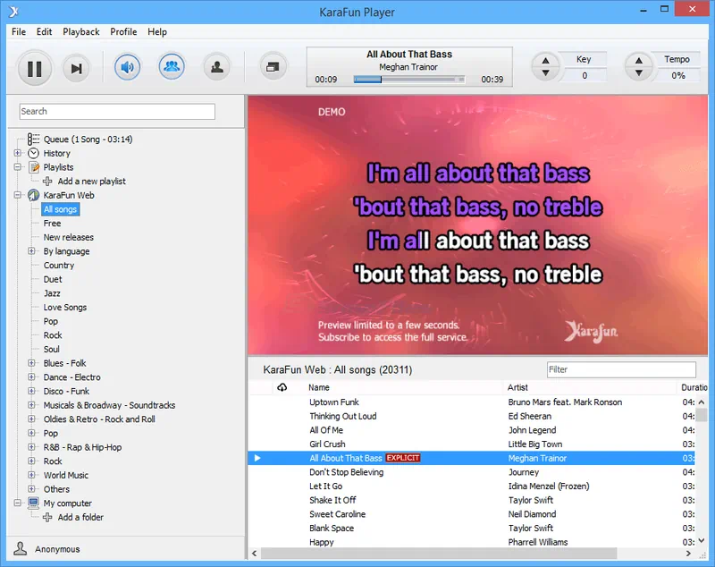Expand Musicals & Broadway - Soundtracks node
Screen dimensions: 715x567
coord(31,405)
